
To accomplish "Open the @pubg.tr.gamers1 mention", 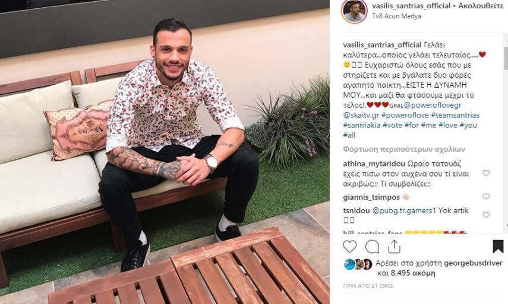I will (404, 210).
